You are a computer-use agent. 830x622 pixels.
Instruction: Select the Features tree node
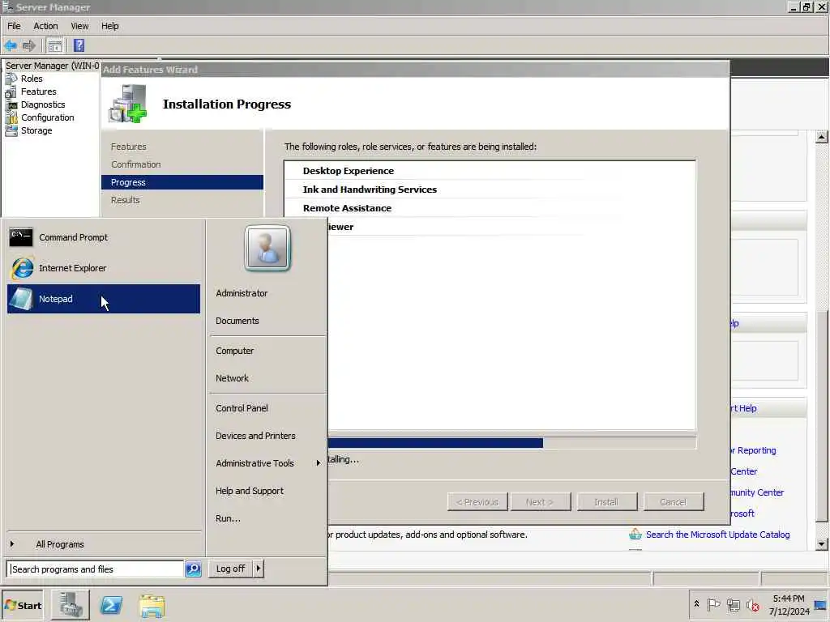click(x=39, y=92)
